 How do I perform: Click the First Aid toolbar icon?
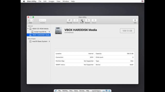[69, 20]
